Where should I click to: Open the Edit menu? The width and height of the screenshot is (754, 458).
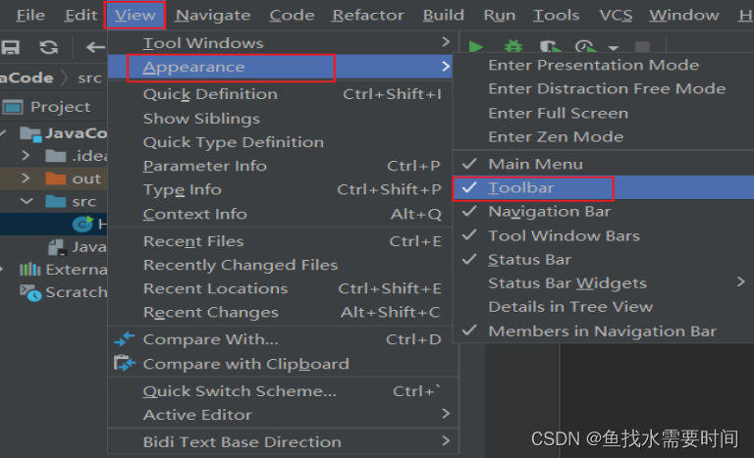pyautogui.click(x=81, y=15)
